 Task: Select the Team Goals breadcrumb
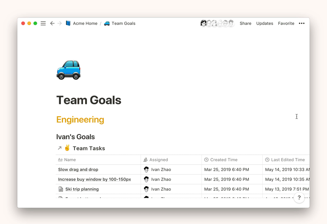(123, 23)
